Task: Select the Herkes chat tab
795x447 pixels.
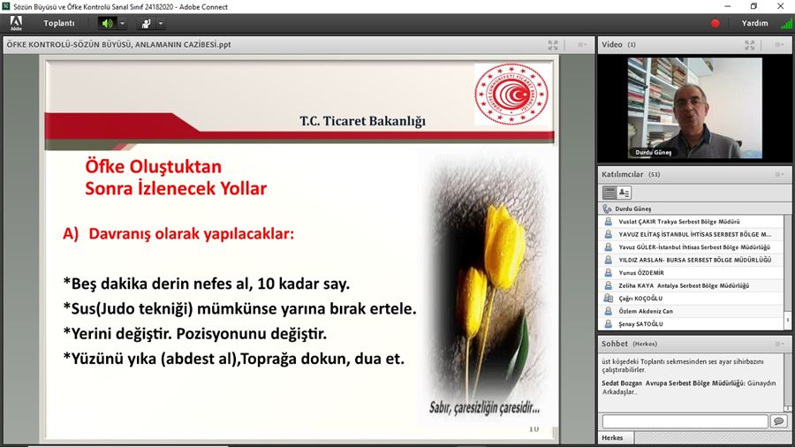Action: pyautogui.click(x=613, y=438)
